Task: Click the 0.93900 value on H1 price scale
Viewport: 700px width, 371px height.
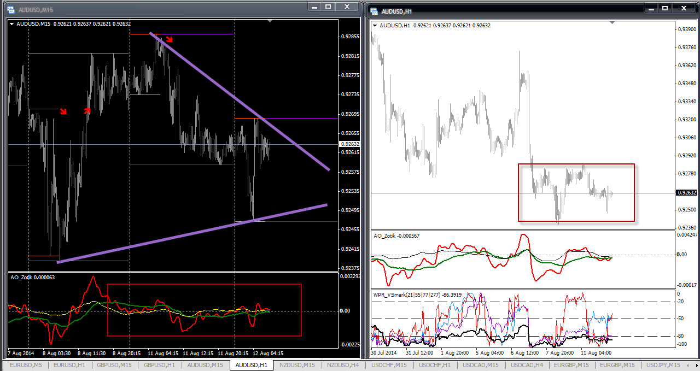Action: tap(687, 30)
